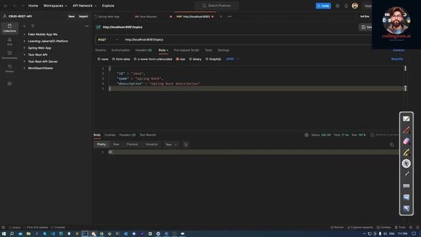Click the Search Postman box
Viewport: 421px width, 237px height.
[216, 6]
